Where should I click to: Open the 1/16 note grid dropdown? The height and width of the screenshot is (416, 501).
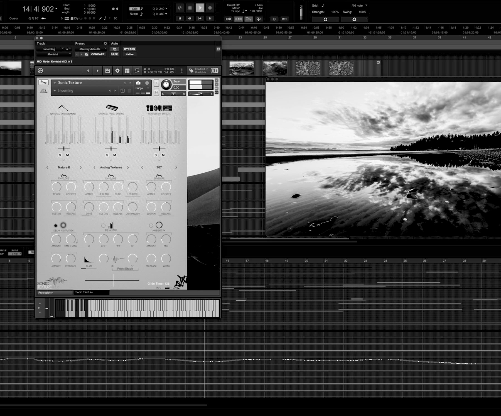(x=359, y=6)
